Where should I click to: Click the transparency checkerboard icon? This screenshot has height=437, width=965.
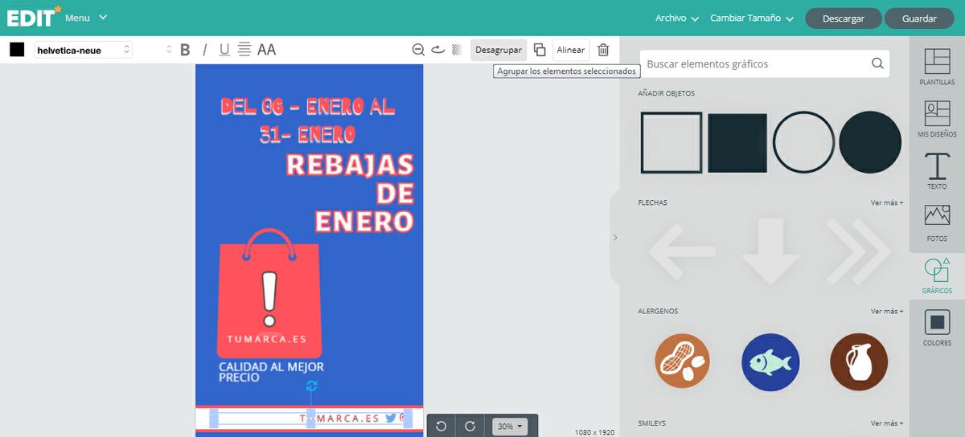[x=457, y=50]
